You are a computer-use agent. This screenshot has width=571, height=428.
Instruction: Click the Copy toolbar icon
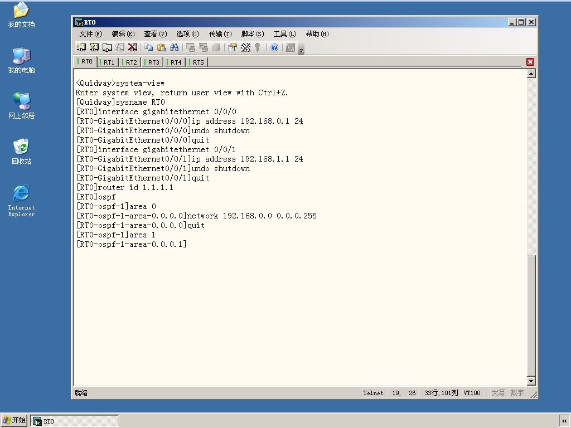coord(148,47)
